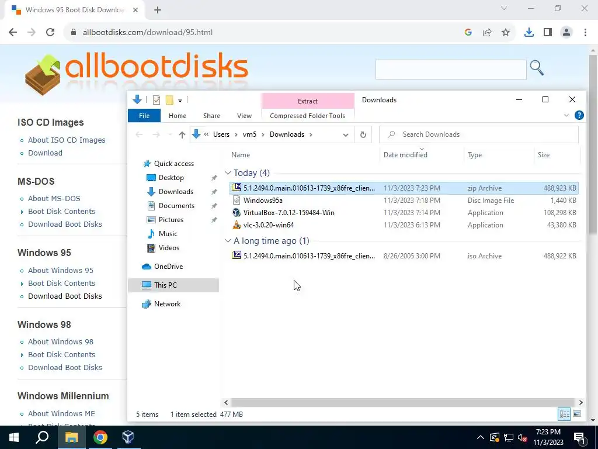Select Network in navigation pane
Screen dimensions: 598x449
coord(167,304)
